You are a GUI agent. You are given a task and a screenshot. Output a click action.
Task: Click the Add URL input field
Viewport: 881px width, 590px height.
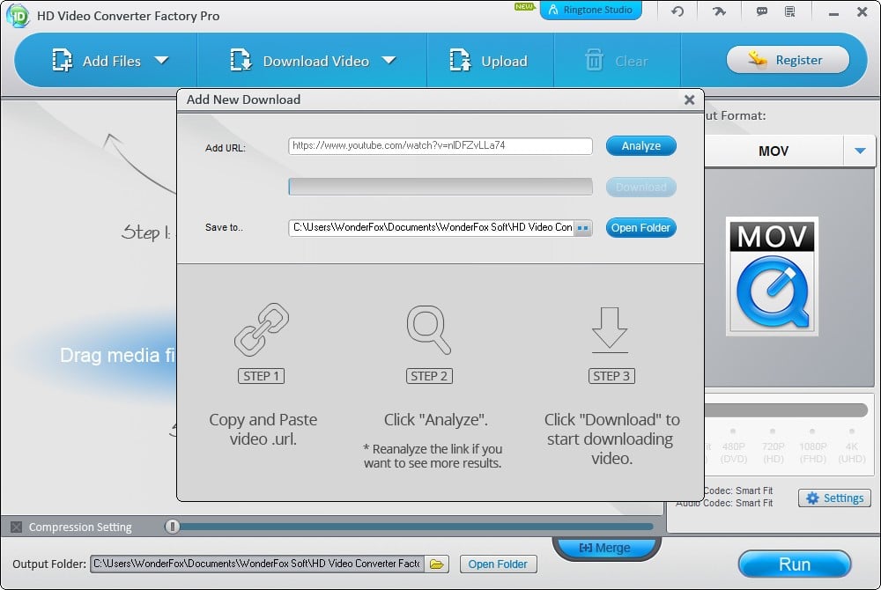point(440,146)
